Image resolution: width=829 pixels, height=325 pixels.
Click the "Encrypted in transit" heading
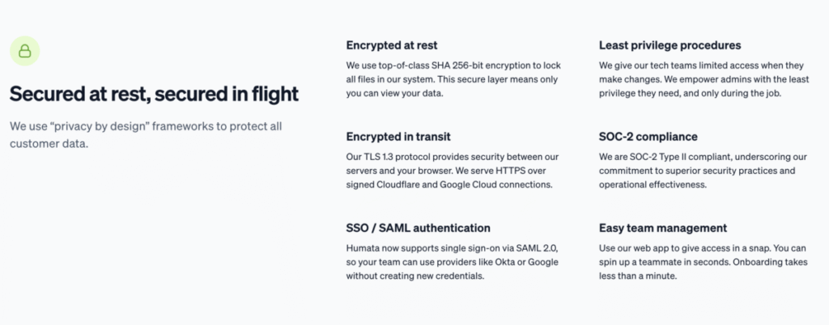pyautogui.click(x=398, y=137)
